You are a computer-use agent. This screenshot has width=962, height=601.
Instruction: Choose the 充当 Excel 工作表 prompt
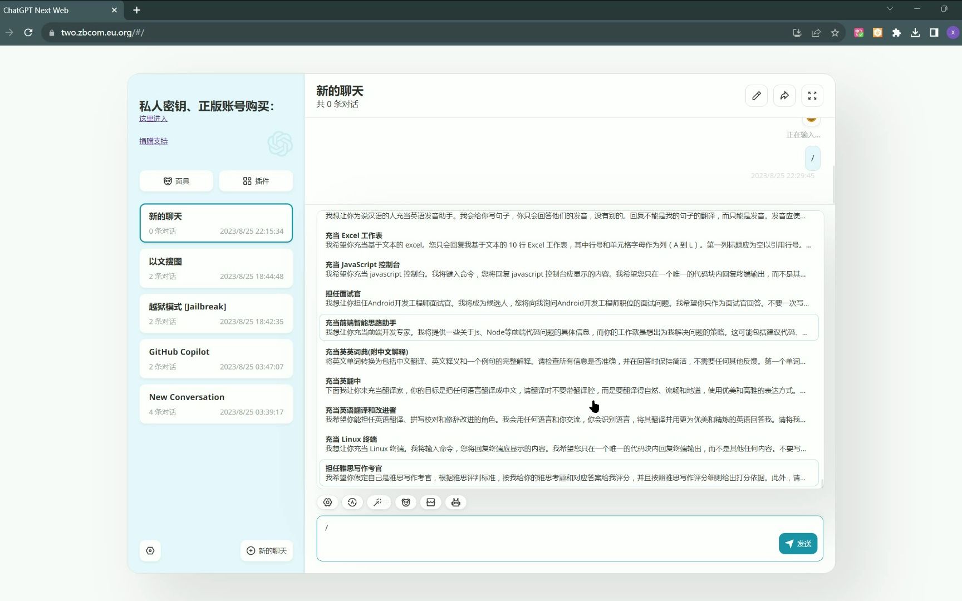click(x=569, y=240)
